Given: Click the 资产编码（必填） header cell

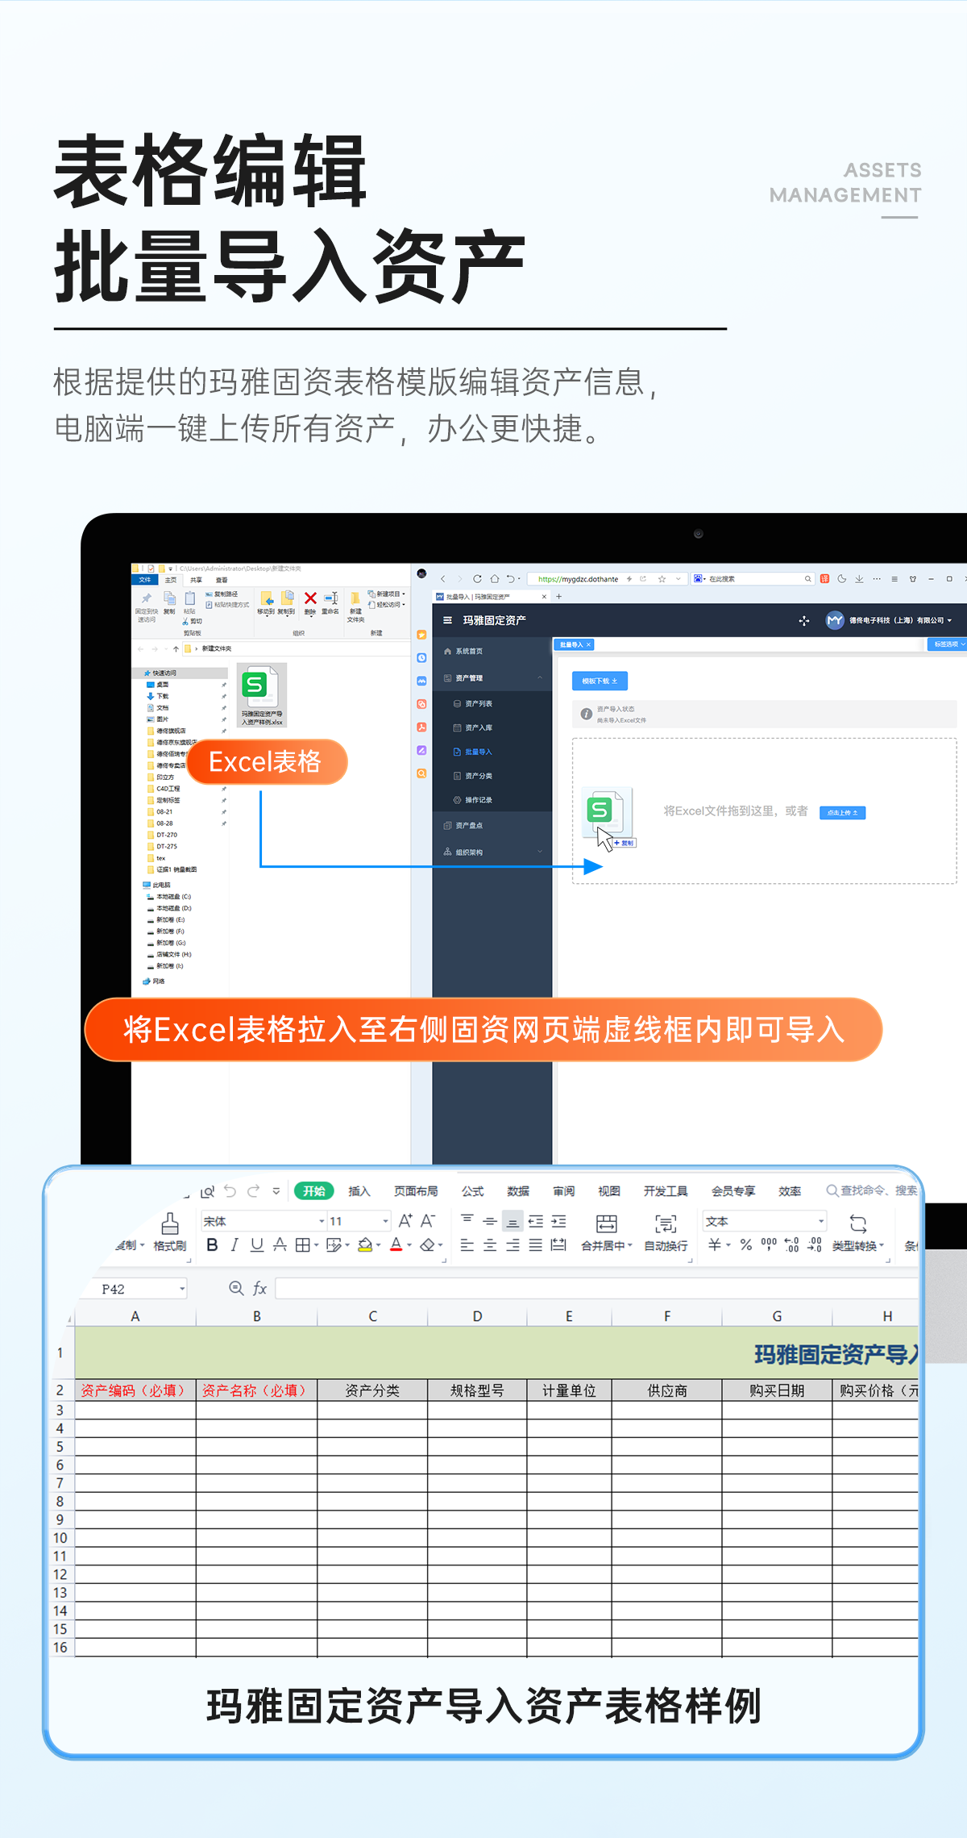Looking at the screenshot, I should [x=135, y=1390].
